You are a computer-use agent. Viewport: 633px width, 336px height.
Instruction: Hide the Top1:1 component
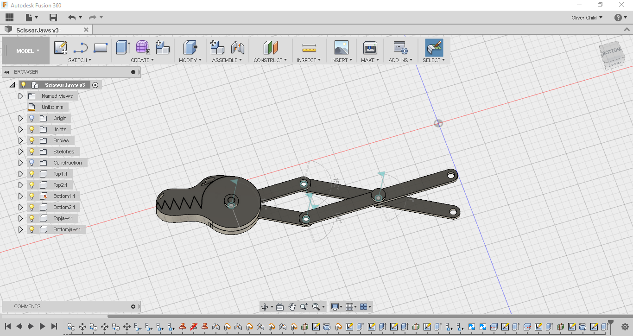[32, 174]
